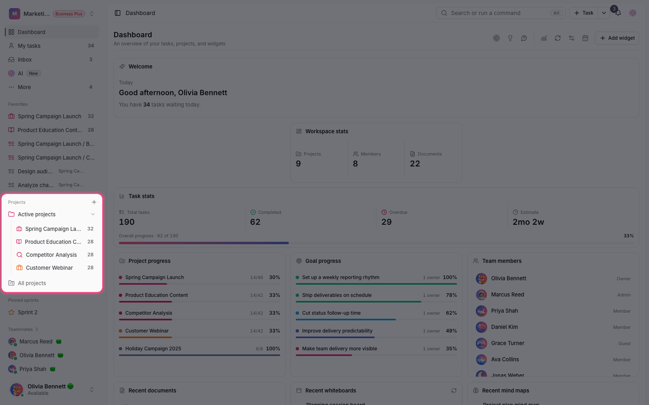Open Inbox in the sidebar
649x405 pixels.
pos(52,60)
